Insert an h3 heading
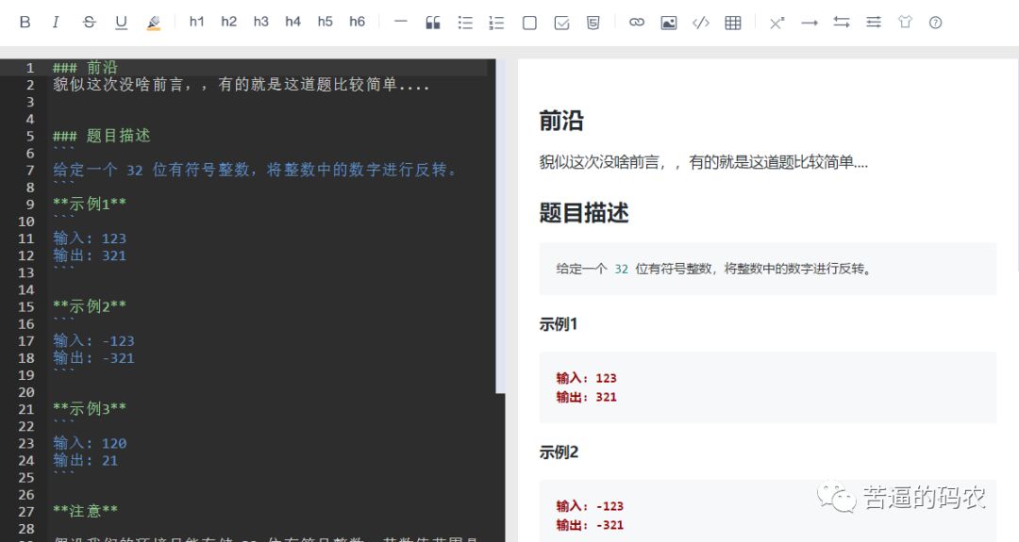 pyautogui.click(x=260, y=22)
